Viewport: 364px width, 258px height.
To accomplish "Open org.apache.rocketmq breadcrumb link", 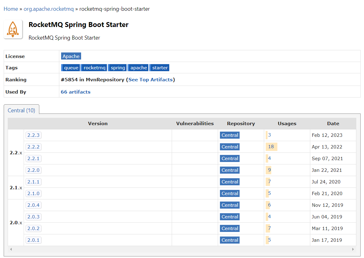I will (x=49, y=9).
